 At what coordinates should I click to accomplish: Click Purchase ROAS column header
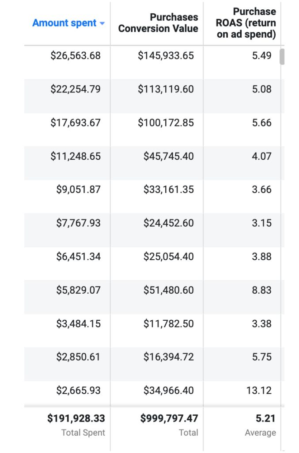click(246, 23)
